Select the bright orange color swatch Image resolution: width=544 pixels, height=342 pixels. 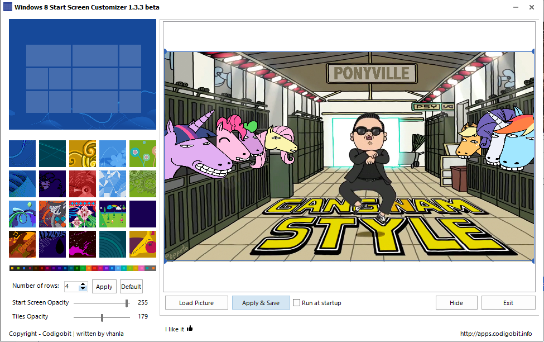pos(89,268)
